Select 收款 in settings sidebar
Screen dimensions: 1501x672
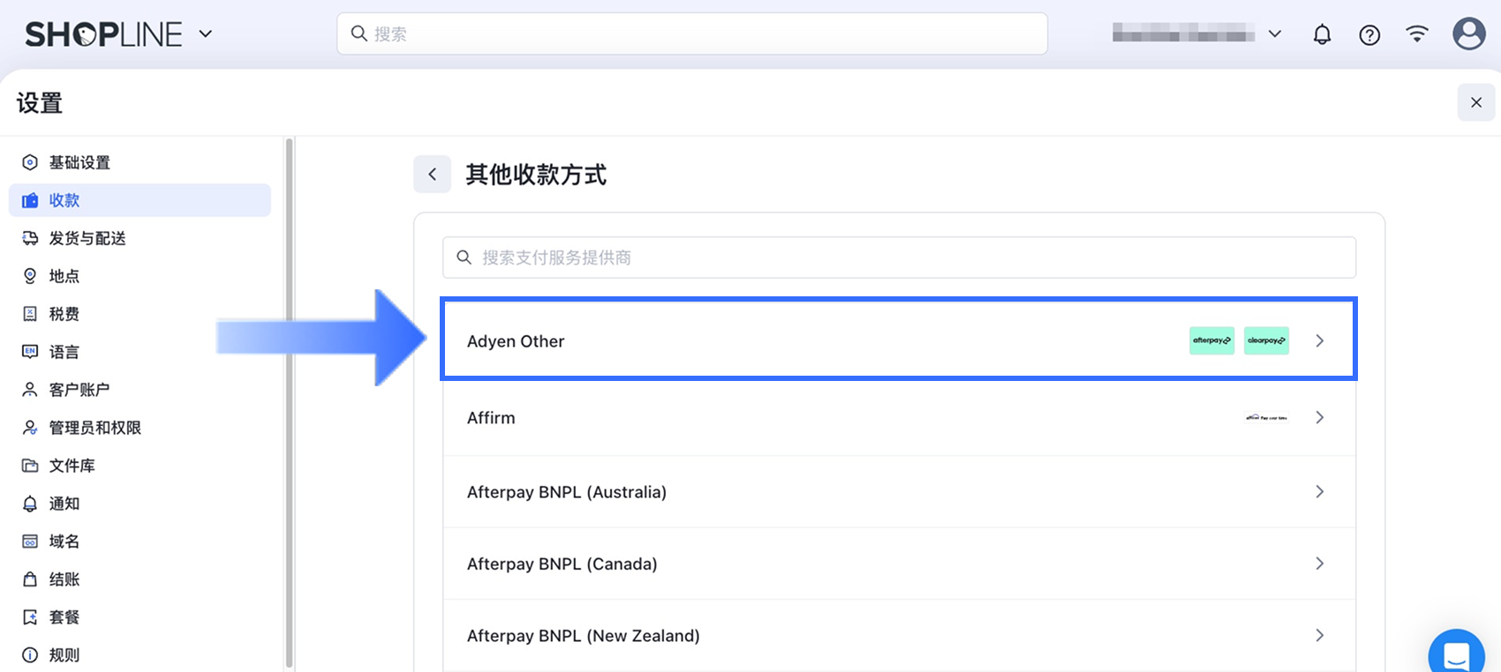coord(140,200)
